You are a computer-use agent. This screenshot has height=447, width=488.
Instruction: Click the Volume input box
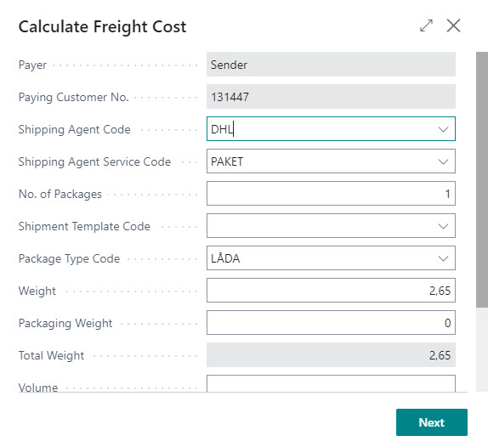331,383
